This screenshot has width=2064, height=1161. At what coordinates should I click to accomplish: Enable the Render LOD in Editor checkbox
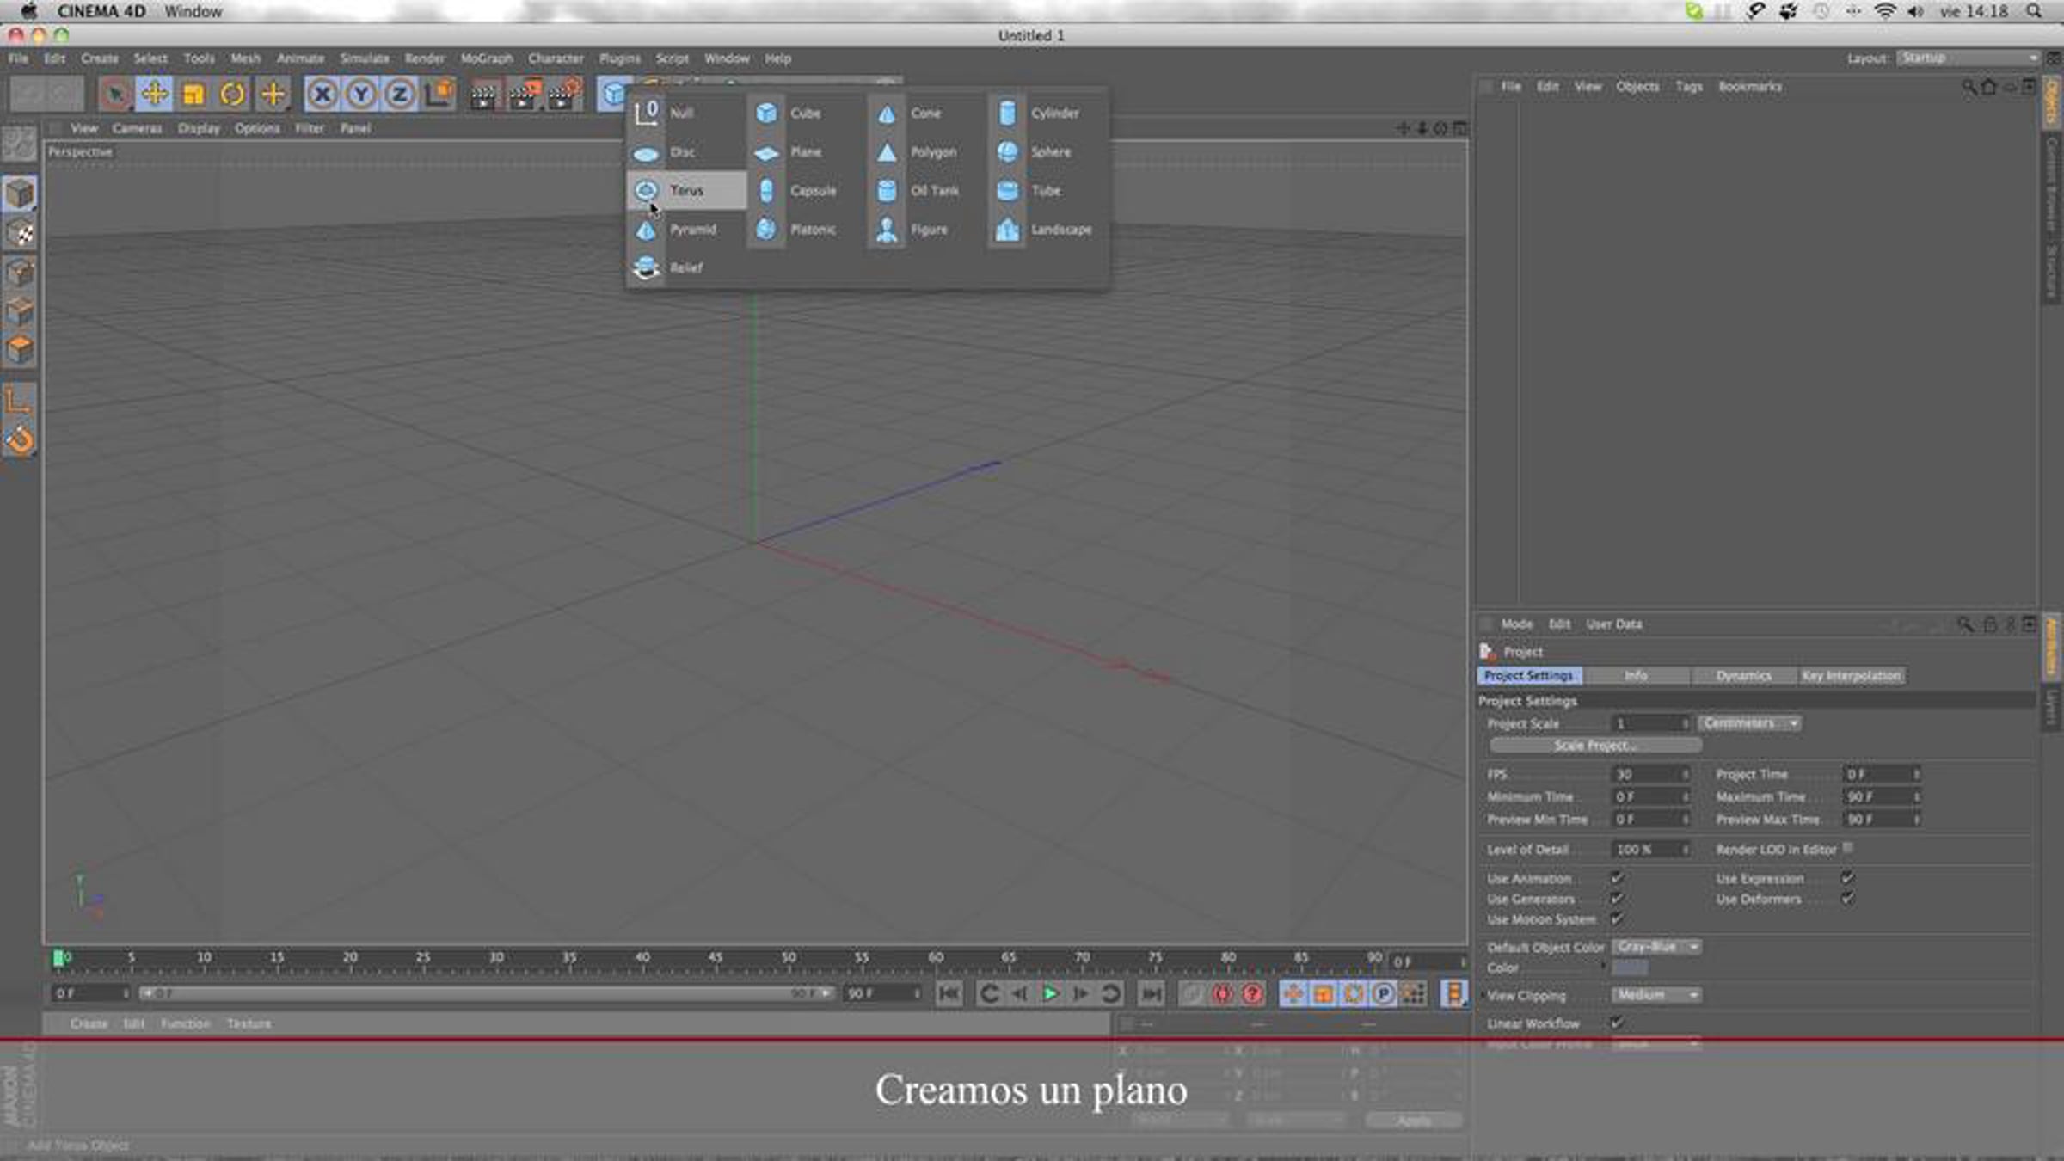point(1848,849)
